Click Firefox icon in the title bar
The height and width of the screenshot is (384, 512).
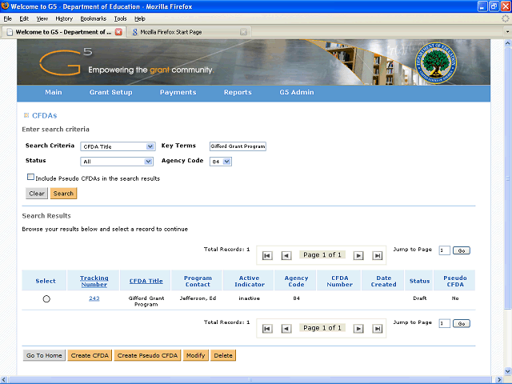tap(5, 6)
